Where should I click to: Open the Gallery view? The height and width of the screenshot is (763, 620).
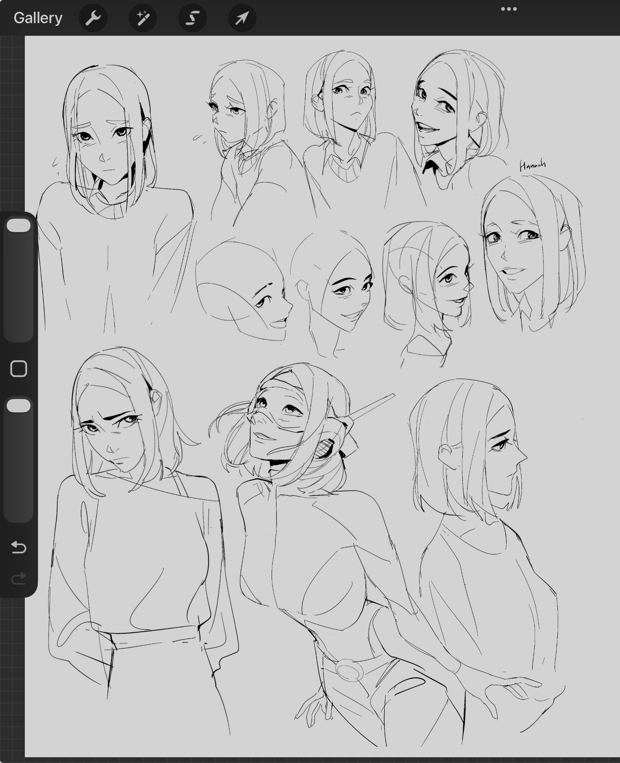click(38, 18)
